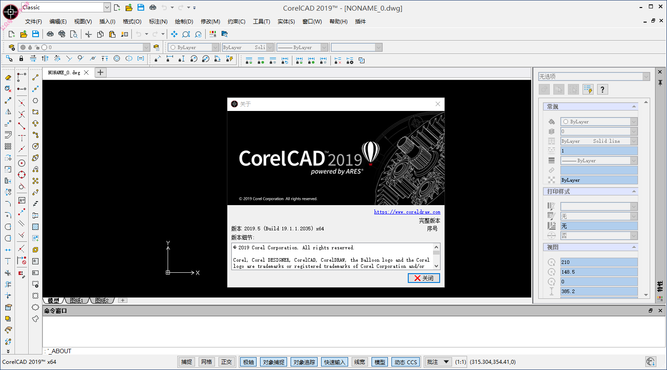Viewport: 667px width, 370px height.
Task: Click the undo arrow in the main toolbar
Action: (138, 34)
